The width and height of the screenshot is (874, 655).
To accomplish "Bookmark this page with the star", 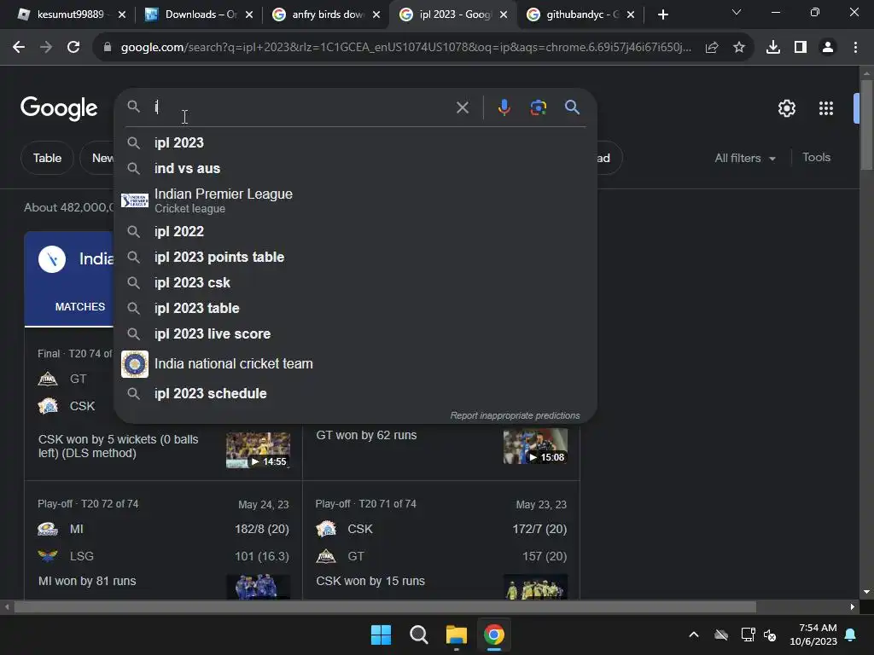I will tap(739, 48).
